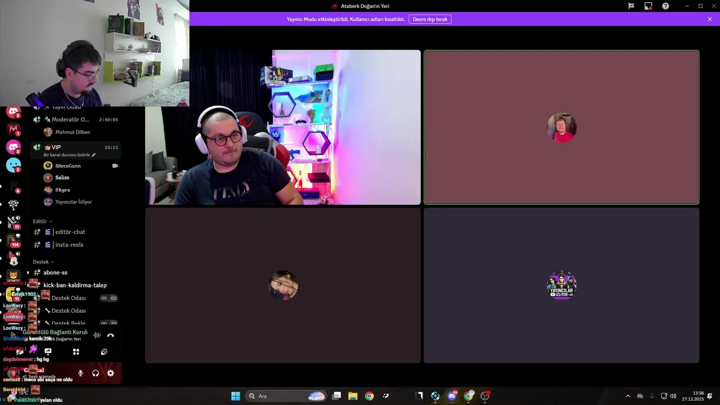720x405 pixels.
Task: Select user MecoCann in VIP channel
Action: pyautogui.click(x=68, y=166)
